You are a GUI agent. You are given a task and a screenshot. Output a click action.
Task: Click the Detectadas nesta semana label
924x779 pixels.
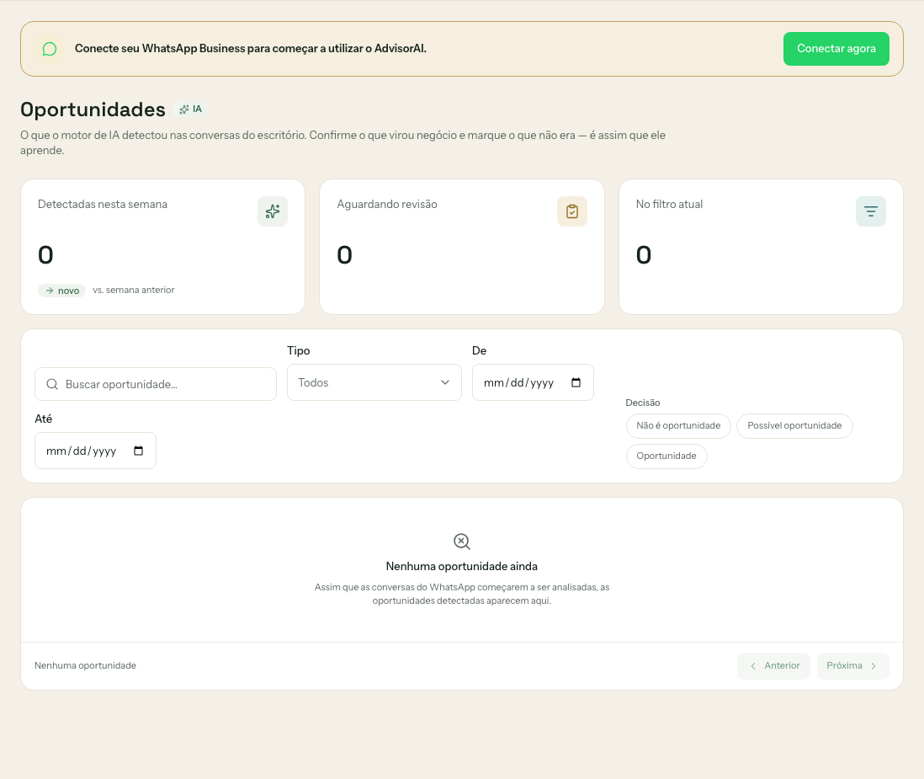(x=103, y=204)
